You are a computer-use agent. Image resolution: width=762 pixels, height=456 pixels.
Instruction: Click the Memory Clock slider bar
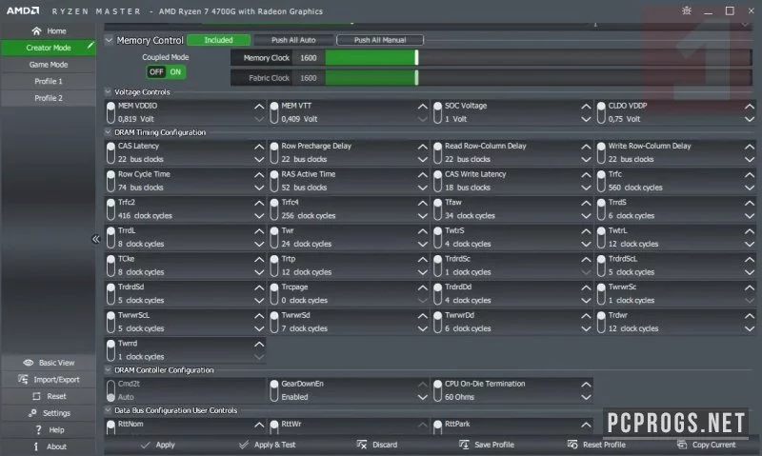tap(538, 58)
